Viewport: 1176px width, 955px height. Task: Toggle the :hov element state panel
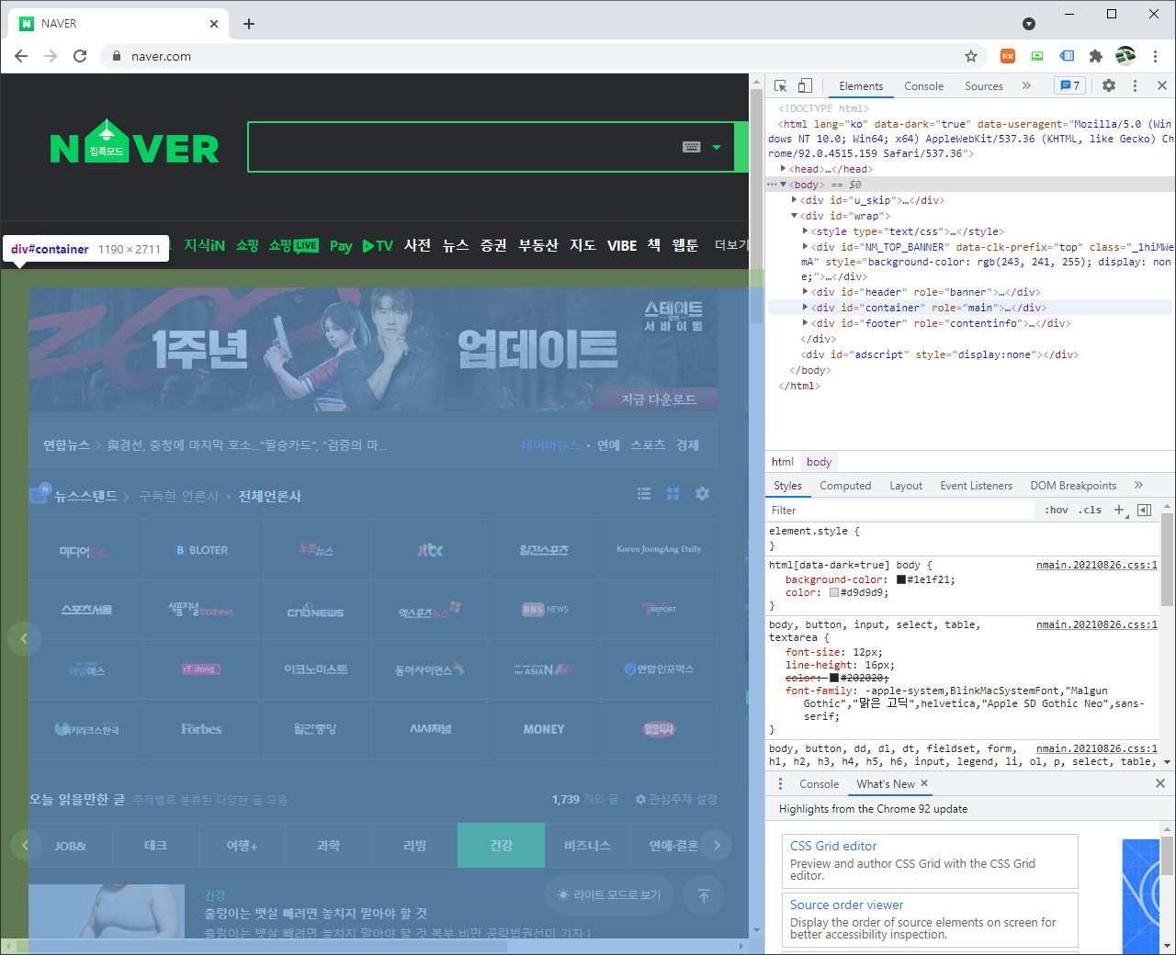click(1057, 511)
